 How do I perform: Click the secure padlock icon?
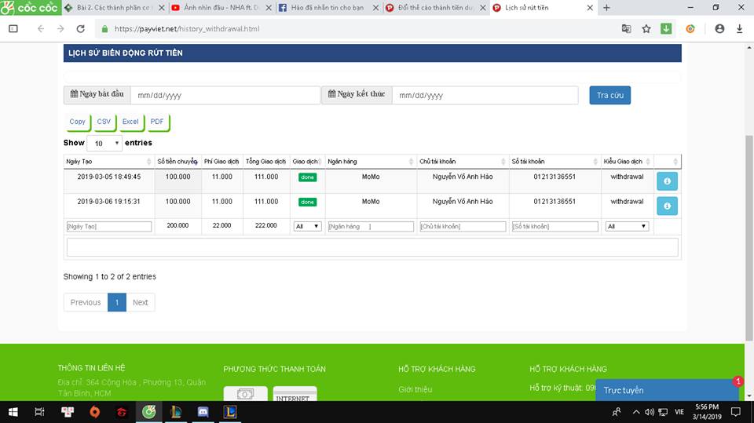click(x=104, y=29)
